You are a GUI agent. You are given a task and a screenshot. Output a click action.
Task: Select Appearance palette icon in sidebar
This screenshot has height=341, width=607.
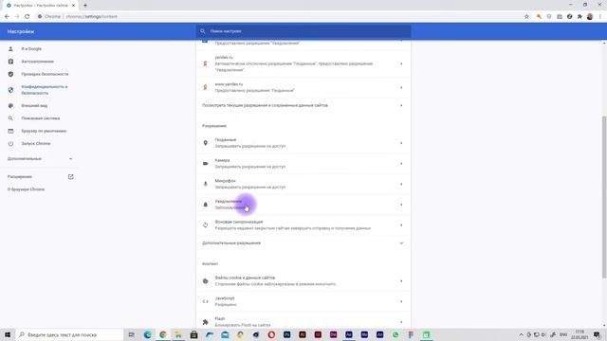pyautogui.click(x=10, y=105)
